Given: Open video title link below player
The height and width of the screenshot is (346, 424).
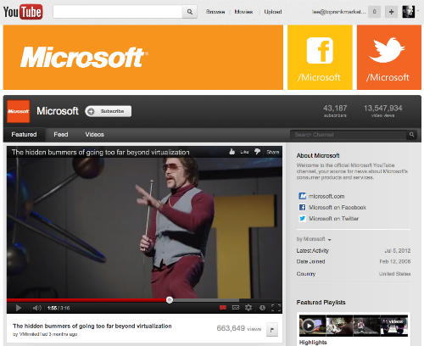Looking at the screenshot, I should click(92, 326).
